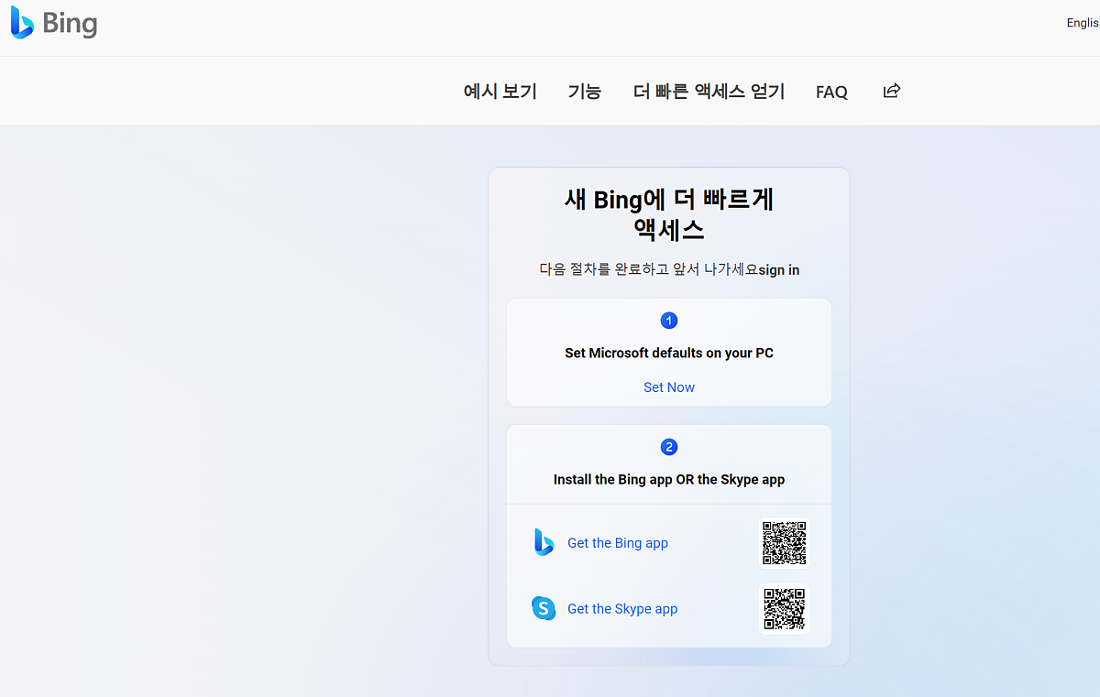Click the step 1 number badge
The width and height of the screenshot is (1100, 697).
click(669, 321)
